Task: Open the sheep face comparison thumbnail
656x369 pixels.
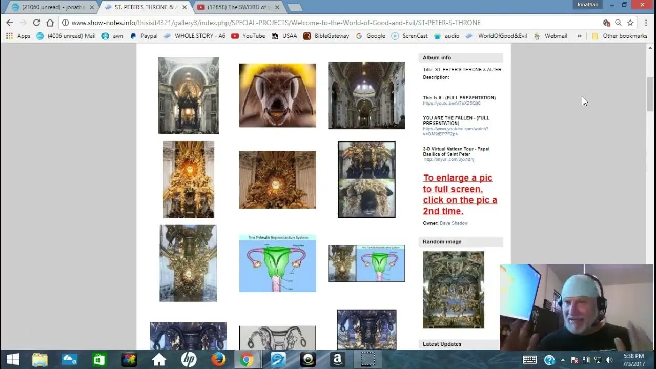Action: [x=366, y=180]
